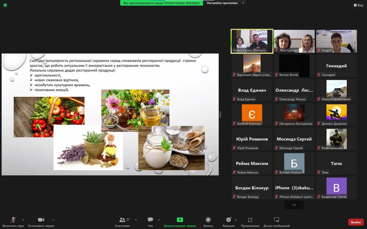The image size is (367, 229).
Task: Open Whiteboards (Доски сообщений)
Action: tap(277, 220)
